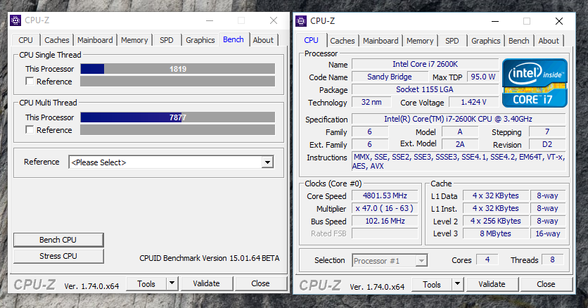Image resolution: width=588 pixels, height=308 pixels.
Task: Enable Reference checkbox under CPU Single Thread
Action: point(30,82)
